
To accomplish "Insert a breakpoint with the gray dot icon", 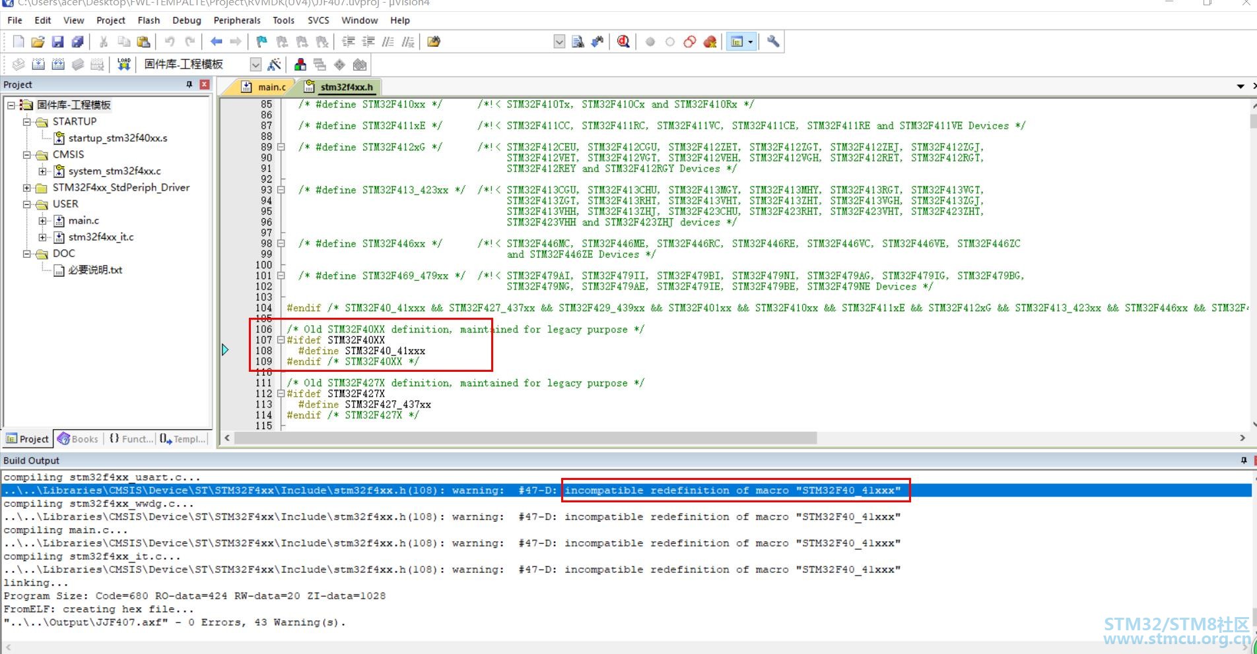I will coord(650,42).
